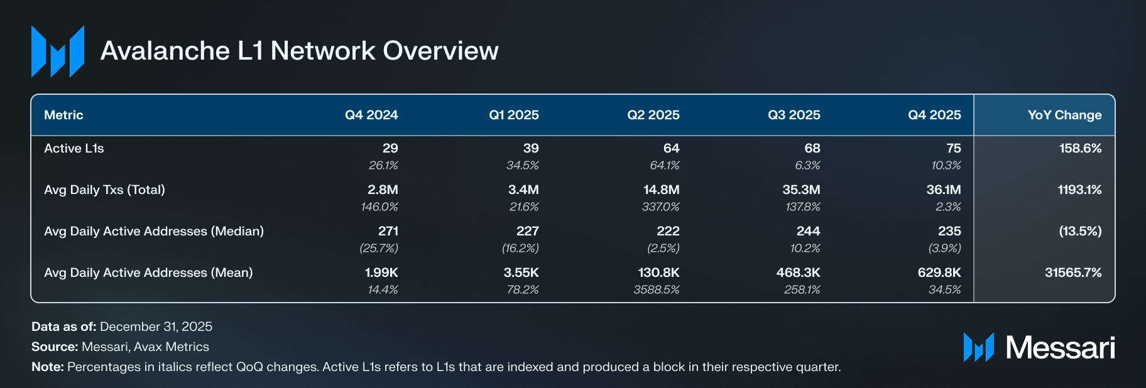The width and height of the screenshot is (1146, 388).
Task: Select the 'Avalanche L1 Network Overview' title
Action: coord(299,51)
